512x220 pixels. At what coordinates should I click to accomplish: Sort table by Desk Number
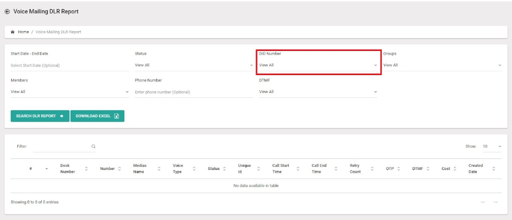[74, 169]
